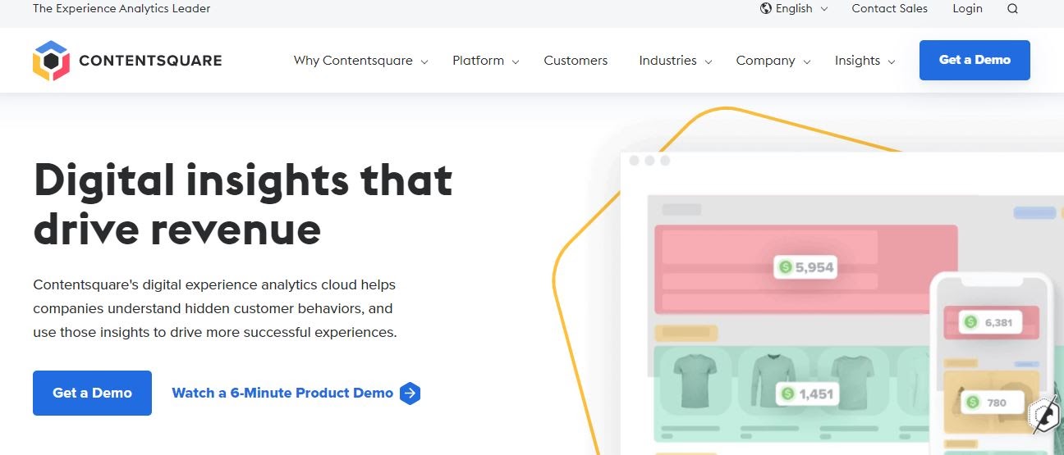Click the 'Digital insights that drive revenue' headline
The width and height of the screenshot is (1064, 455).
[x=243, y=205]
